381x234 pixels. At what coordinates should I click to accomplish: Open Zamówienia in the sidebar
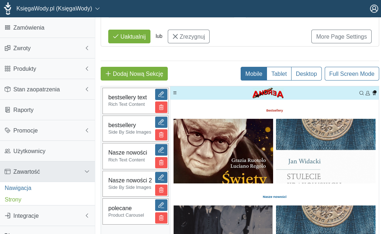click(47, 27)
